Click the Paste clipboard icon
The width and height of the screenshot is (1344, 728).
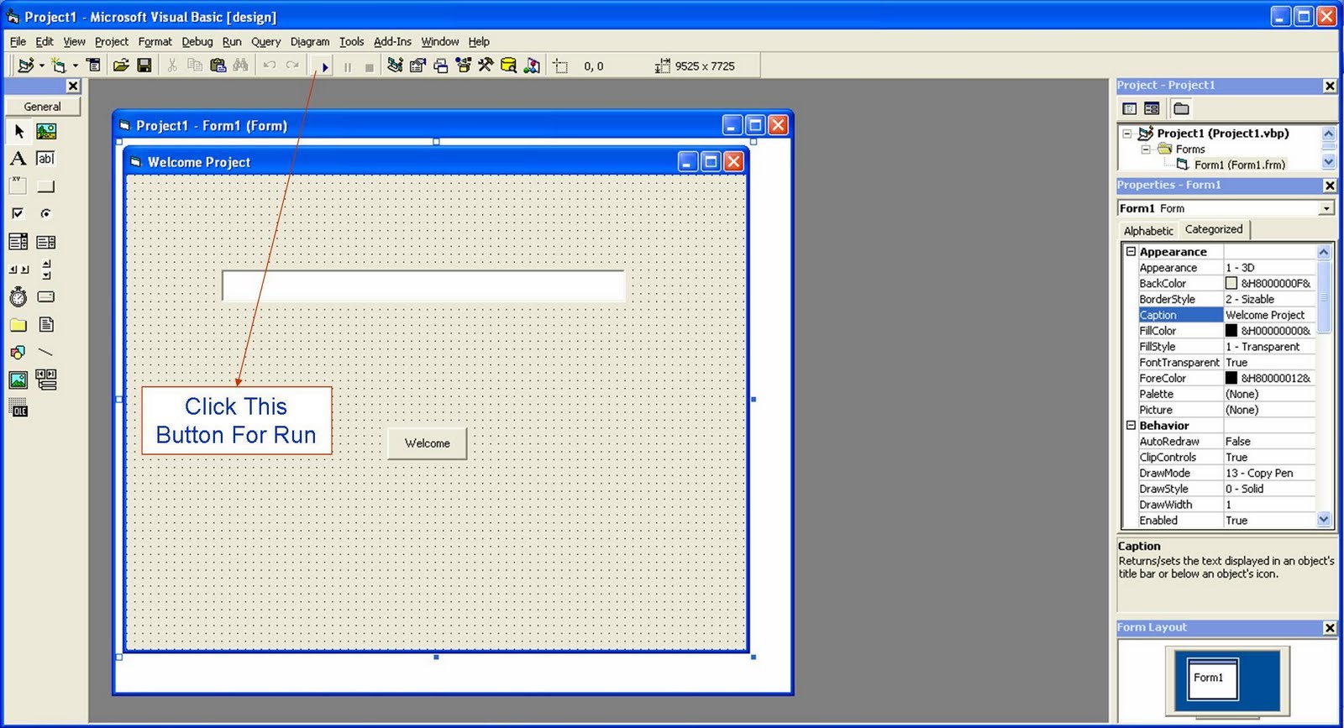[x=218, y=65]
